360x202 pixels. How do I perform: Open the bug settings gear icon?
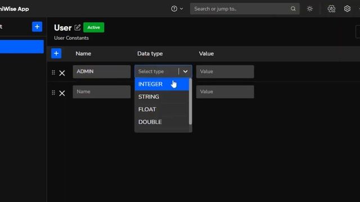pos(331,9)
